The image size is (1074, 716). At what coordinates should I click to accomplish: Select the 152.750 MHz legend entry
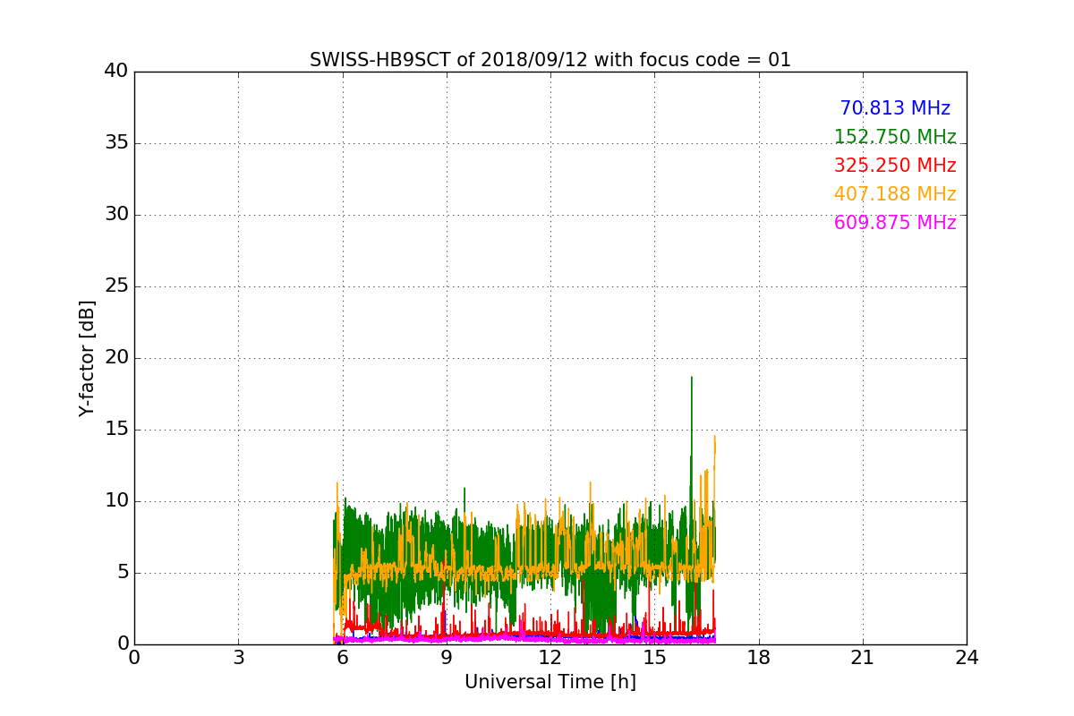895,137
